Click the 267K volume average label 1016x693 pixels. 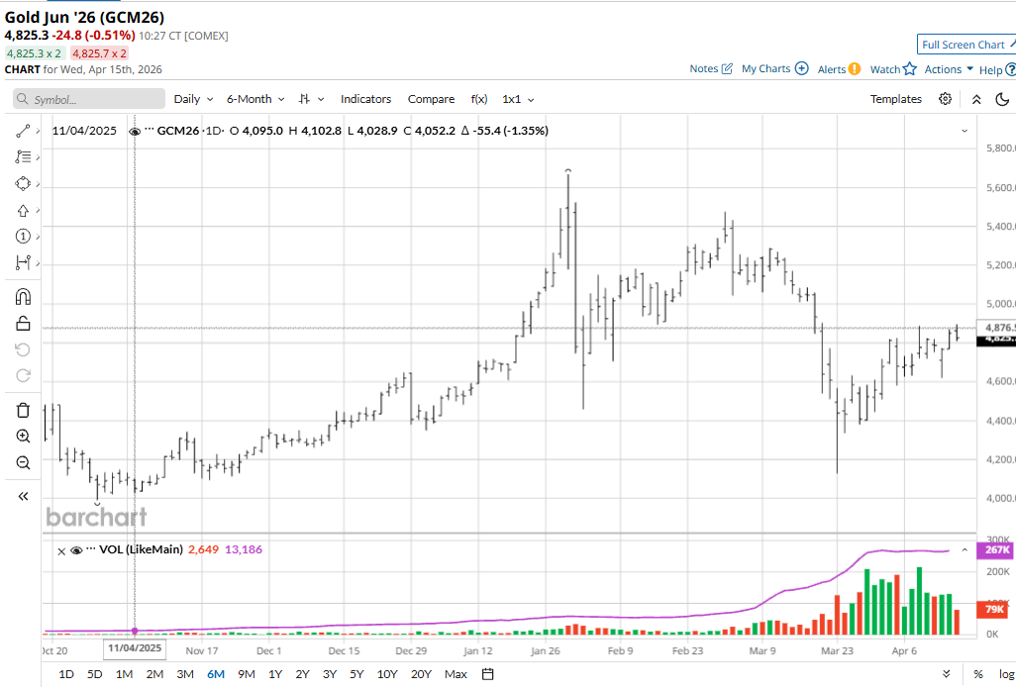(997, 549)
